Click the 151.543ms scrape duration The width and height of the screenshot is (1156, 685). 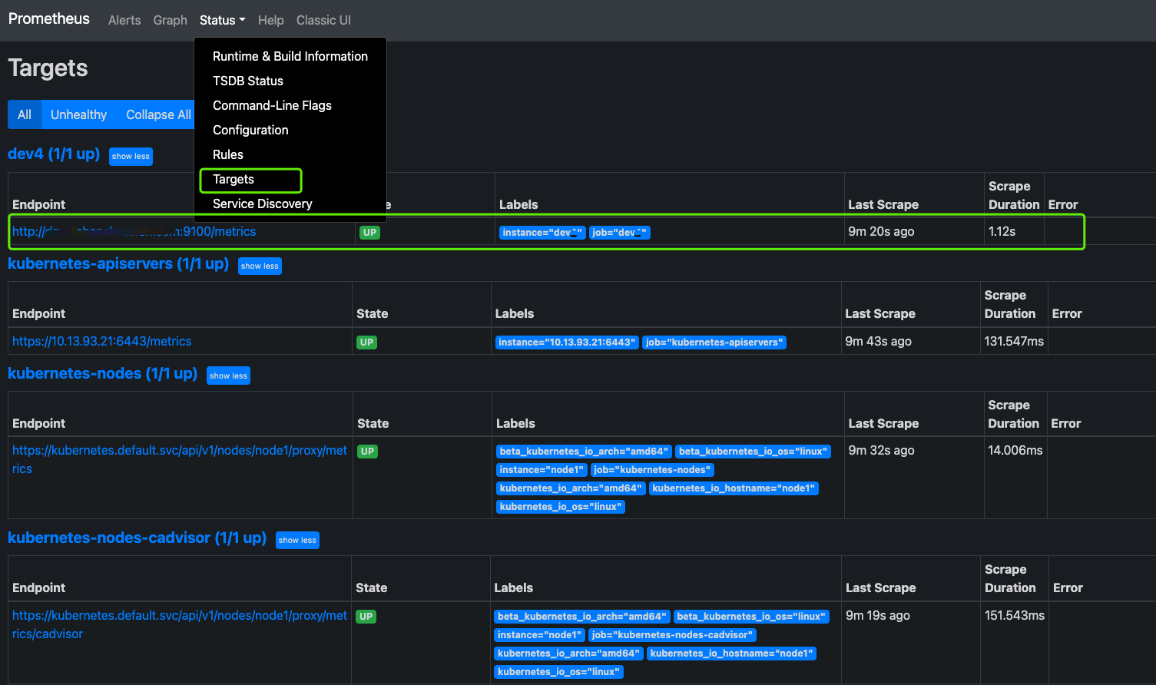click(x=1015, y=615)
